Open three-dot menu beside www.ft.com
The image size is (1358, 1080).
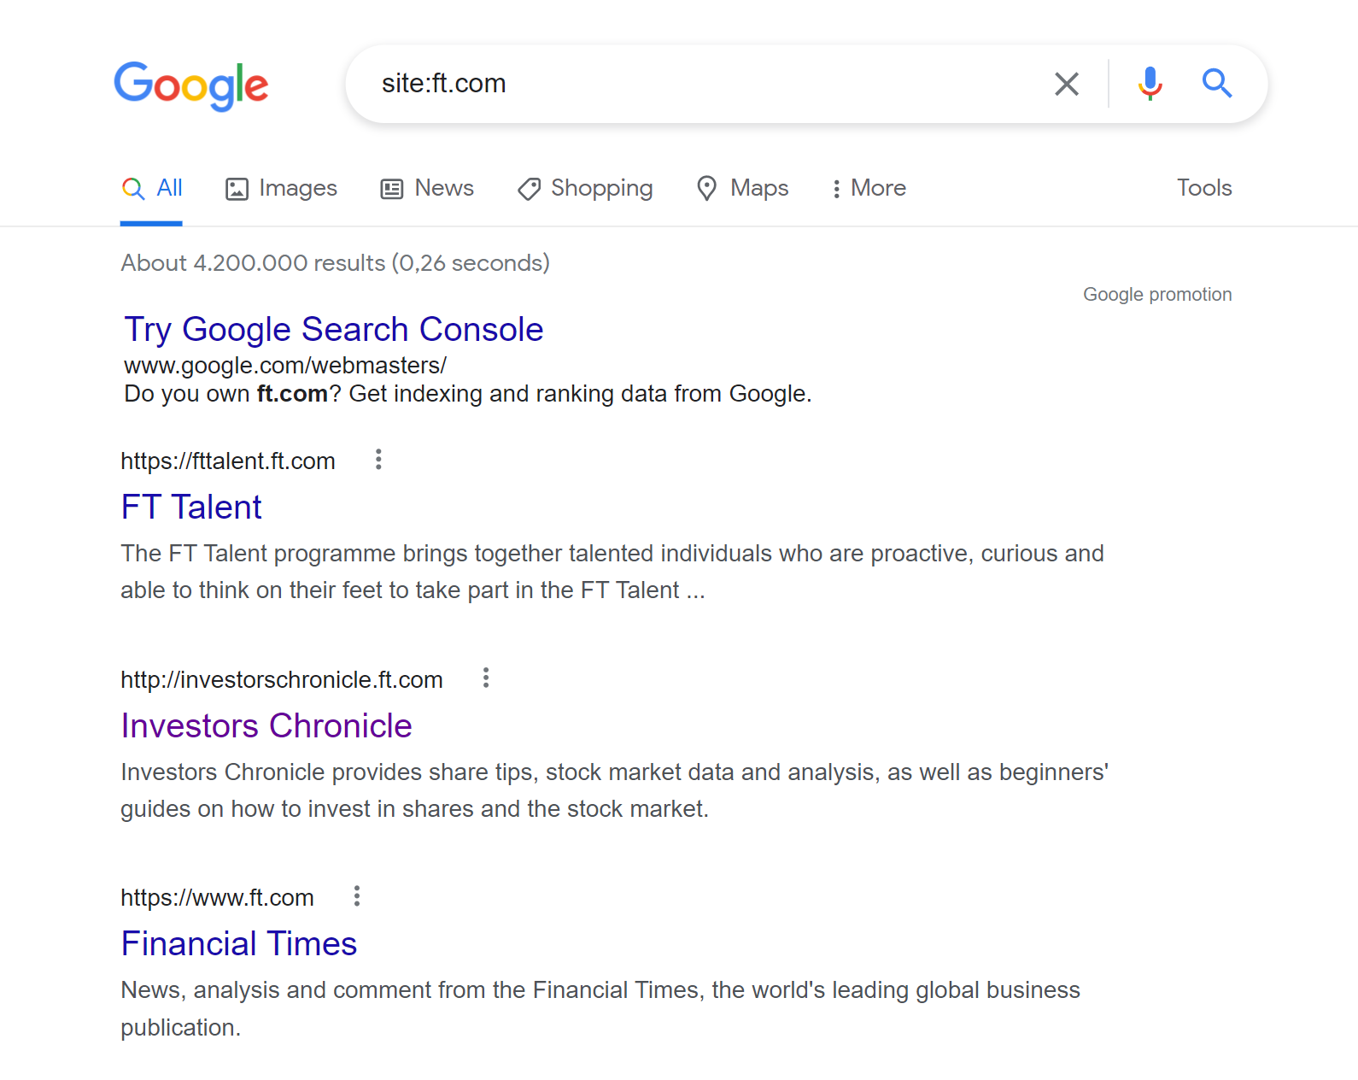click(x=357, y=896)
